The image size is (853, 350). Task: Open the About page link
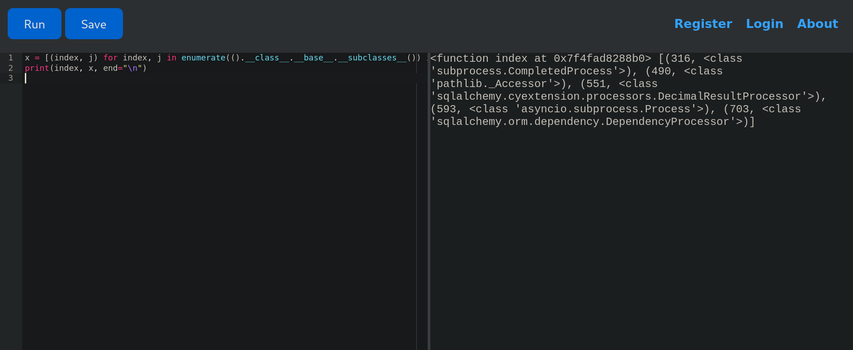point(817,23)
